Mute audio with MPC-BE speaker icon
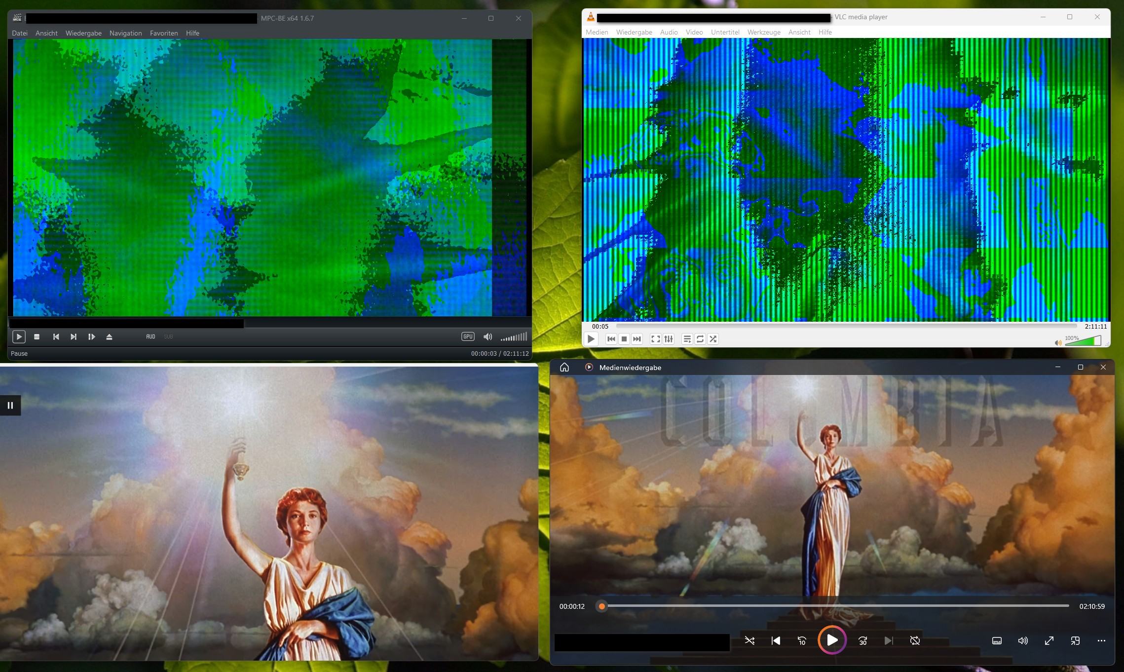 487,337
